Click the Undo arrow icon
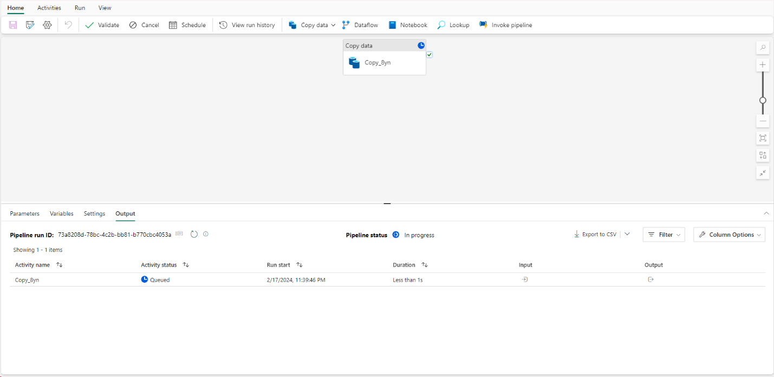774x377 pixels. 68,25
